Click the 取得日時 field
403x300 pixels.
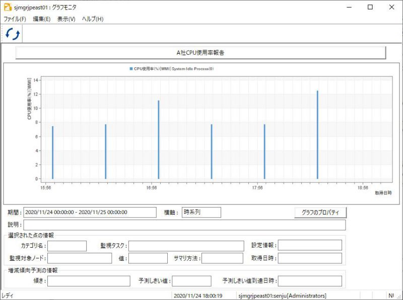pos(310,258)
